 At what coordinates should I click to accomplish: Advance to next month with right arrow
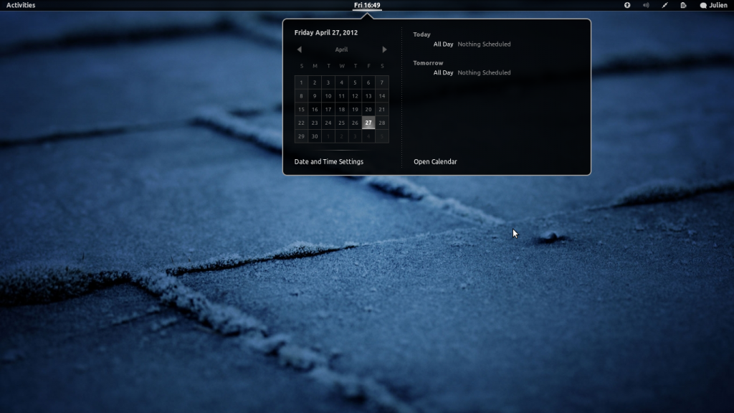pyautogui.click(x=384, y=49)
